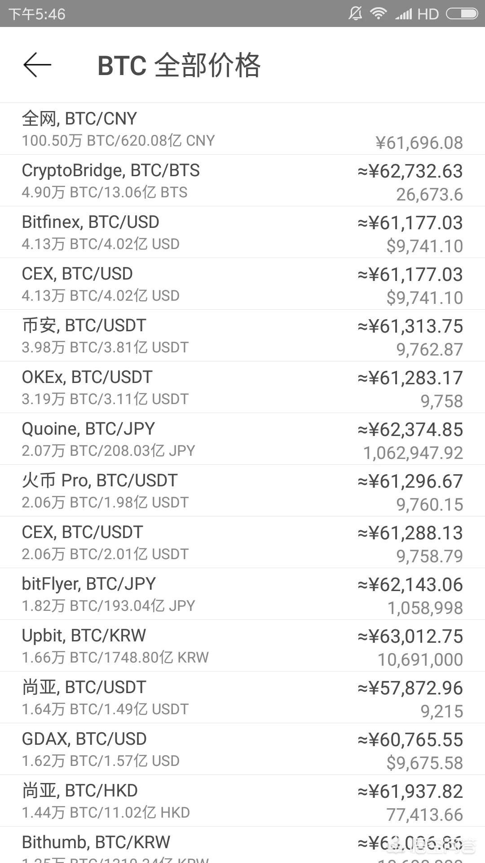Tap the battery indicator icon

tap(462, 14)
